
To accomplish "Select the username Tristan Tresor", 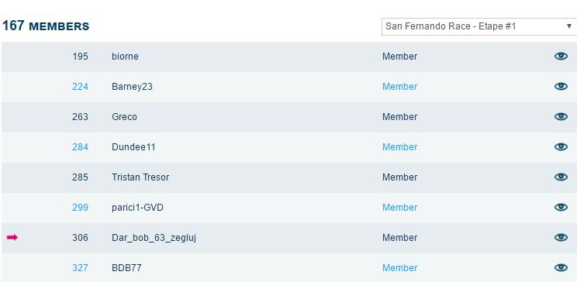I will [140, 177].
